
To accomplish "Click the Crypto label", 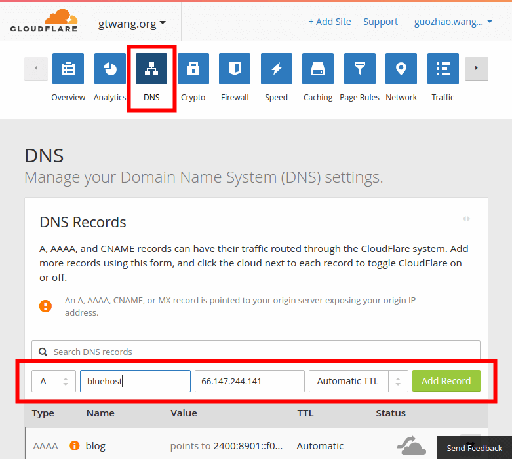I will (193, 97).
